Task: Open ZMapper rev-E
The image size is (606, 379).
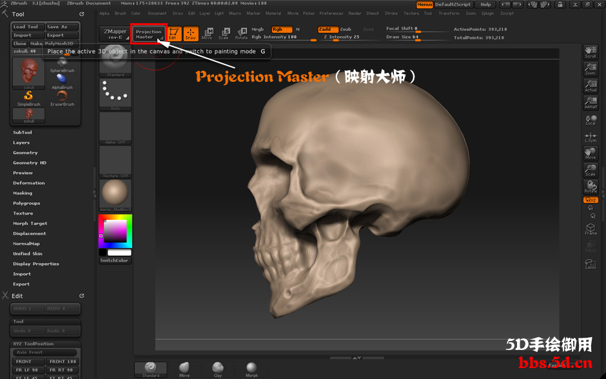Action: point(115,34)
